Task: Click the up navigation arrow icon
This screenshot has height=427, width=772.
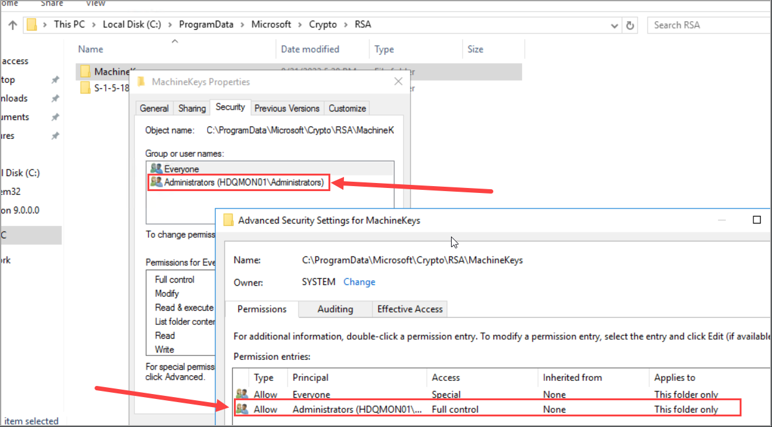Action: [12, 25]
